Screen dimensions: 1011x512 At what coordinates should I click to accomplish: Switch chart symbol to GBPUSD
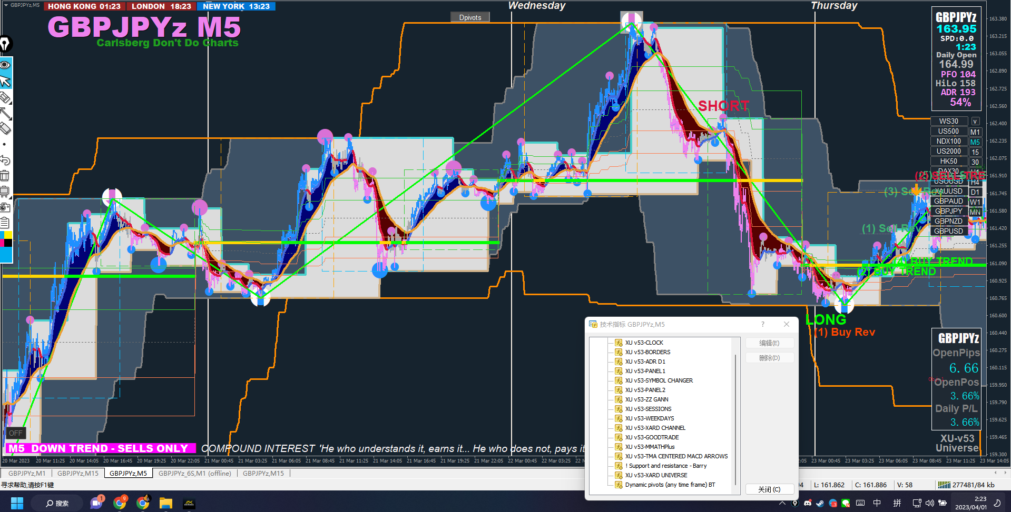[949, 231]
